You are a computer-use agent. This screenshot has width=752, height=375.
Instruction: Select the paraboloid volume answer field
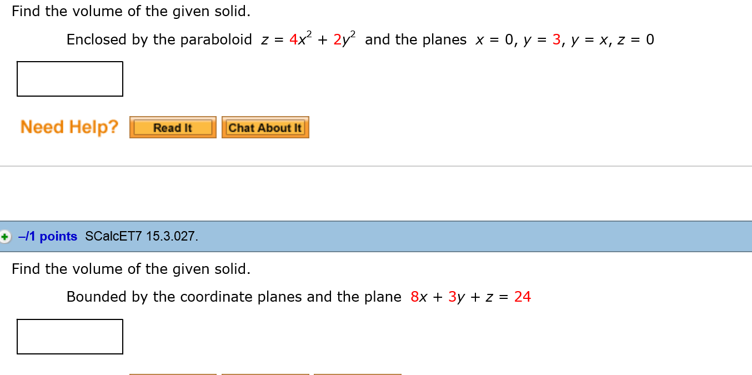pos(69,78)
